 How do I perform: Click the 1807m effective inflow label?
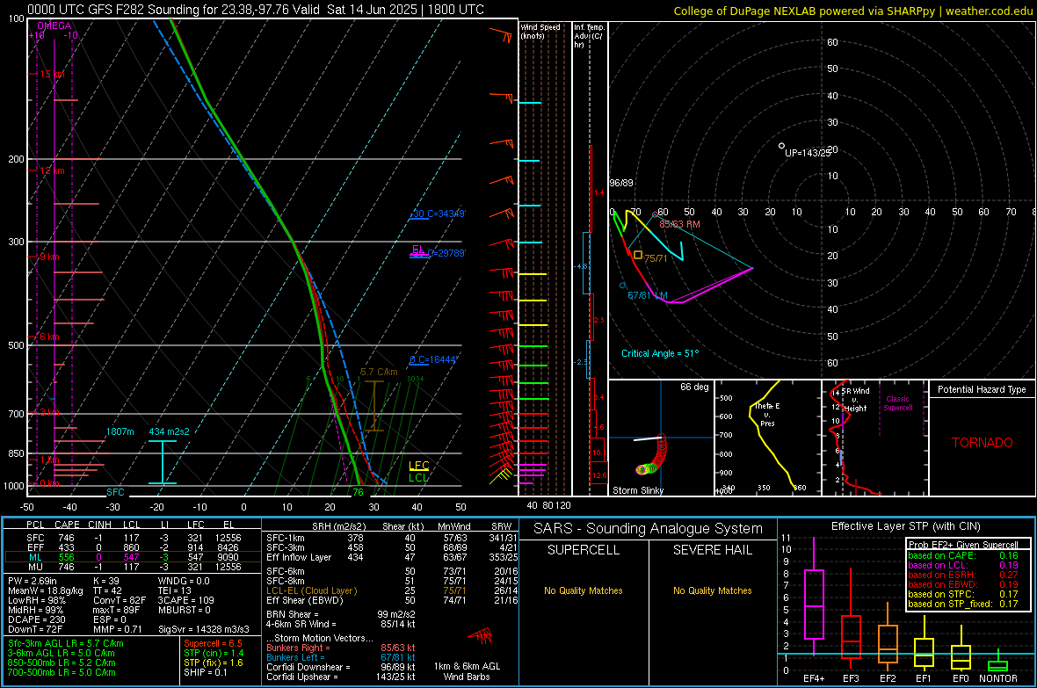coord(120,431)
